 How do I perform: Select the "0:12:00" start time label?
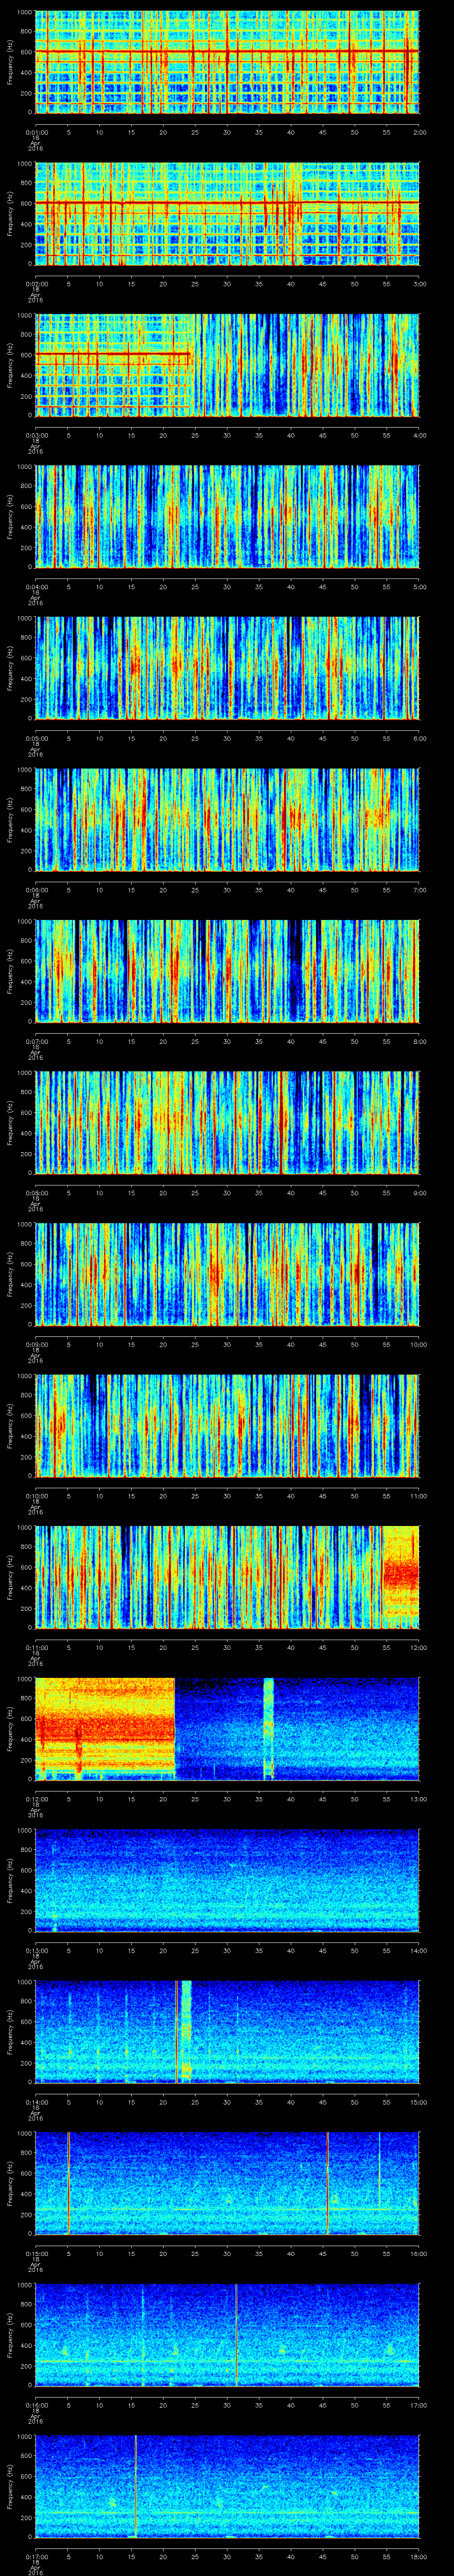click(x=36, y=1799)
